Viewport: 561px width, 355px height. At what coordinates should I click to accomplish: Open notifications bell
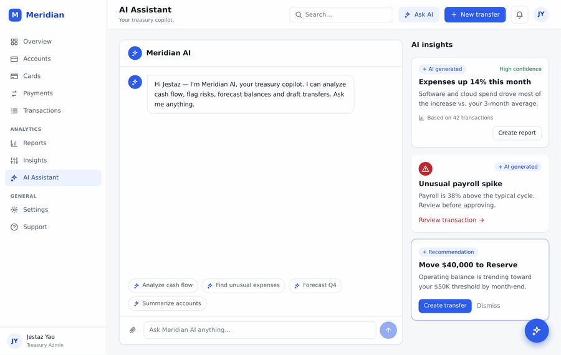[x=519, y=15]
